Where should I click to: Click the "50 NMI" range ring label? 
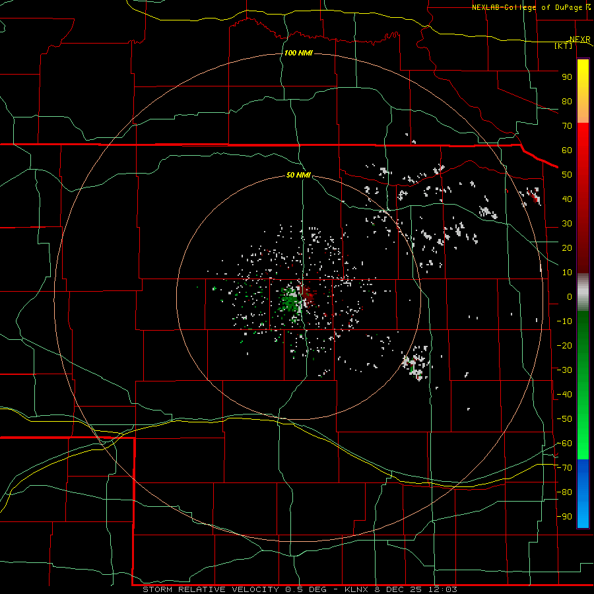pos(298,175)
